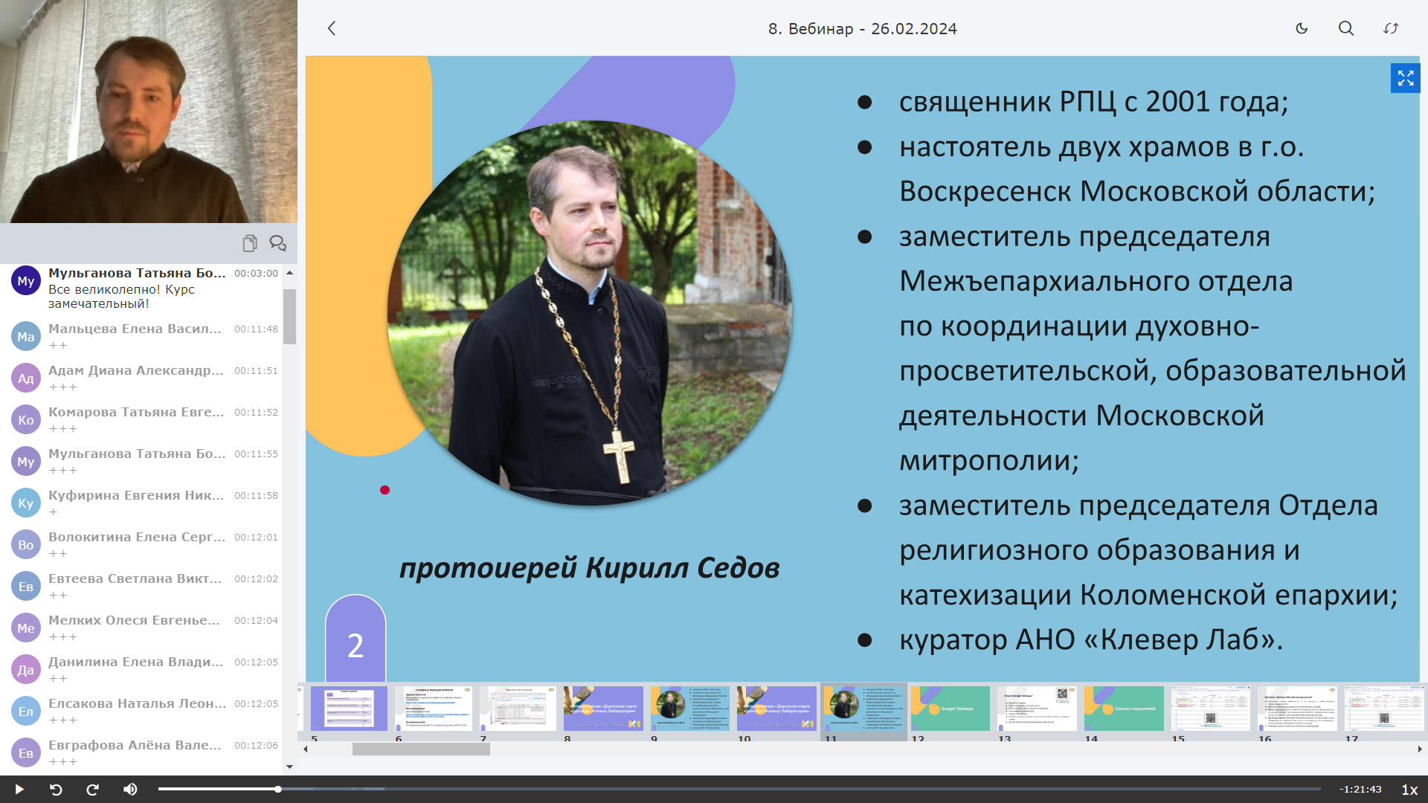Open the notes clipboard icon above chat
The width and height of the screenshot is (1428, 803).
tap(250, 243)
